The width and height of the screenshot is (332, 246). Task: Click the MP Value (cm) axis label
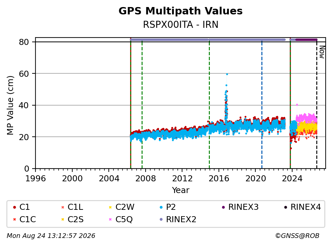[10, 105]
